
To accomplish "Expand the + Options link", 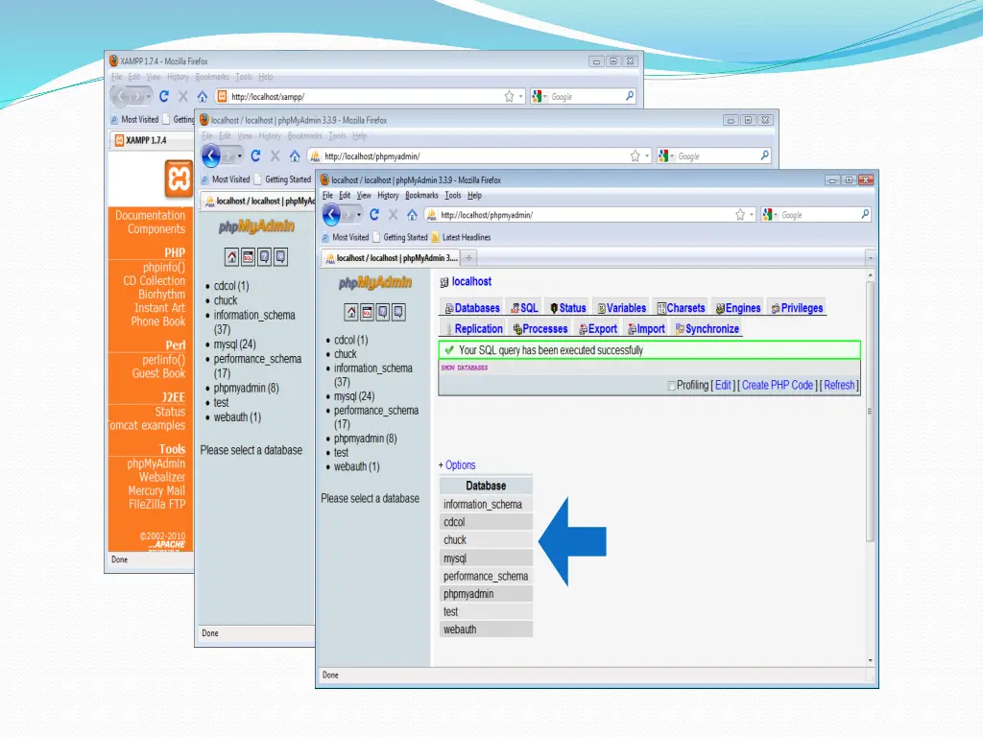I will pyautogui.click(x=457, y=465).
